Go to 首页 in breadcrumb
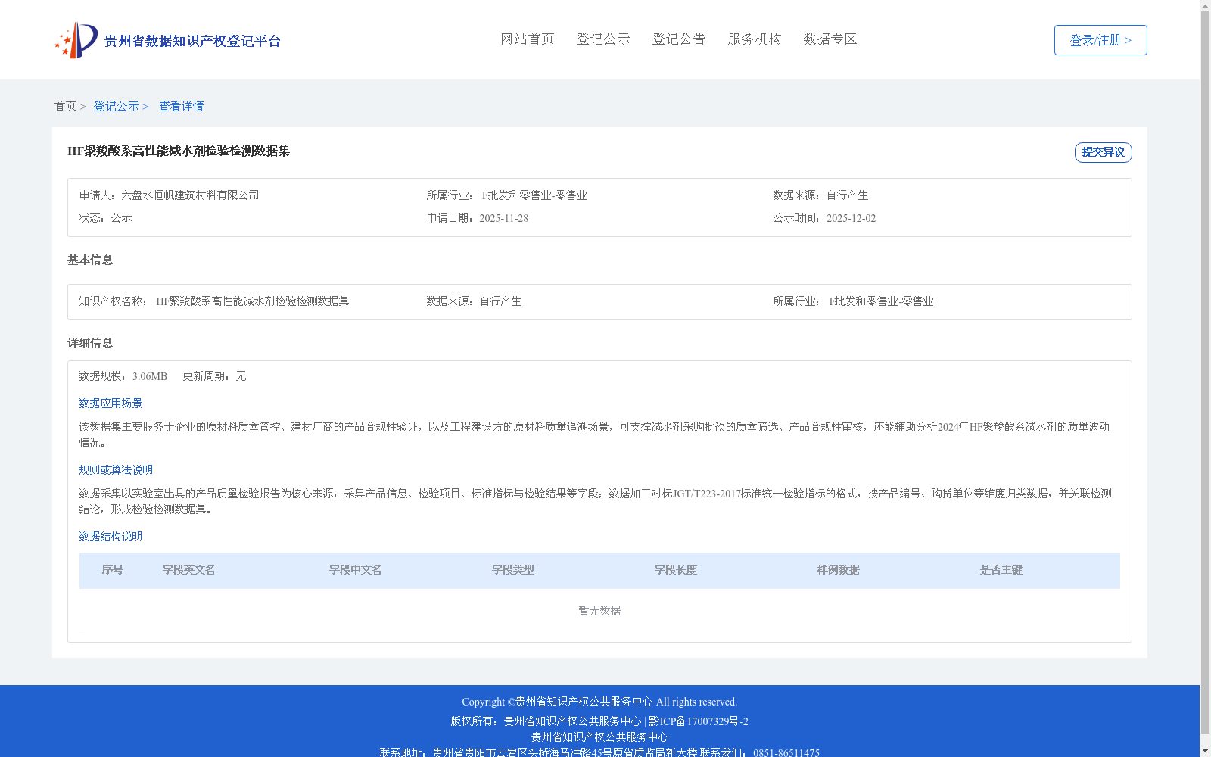1211x757 pixels. pyautogui.click(x=65, y=106)
